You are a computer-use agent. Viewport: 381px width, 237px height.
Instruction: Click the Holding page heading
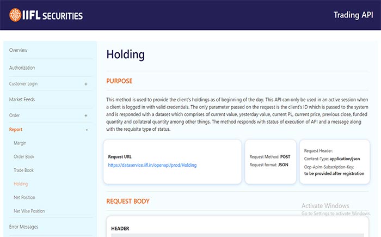pos(125,54)
